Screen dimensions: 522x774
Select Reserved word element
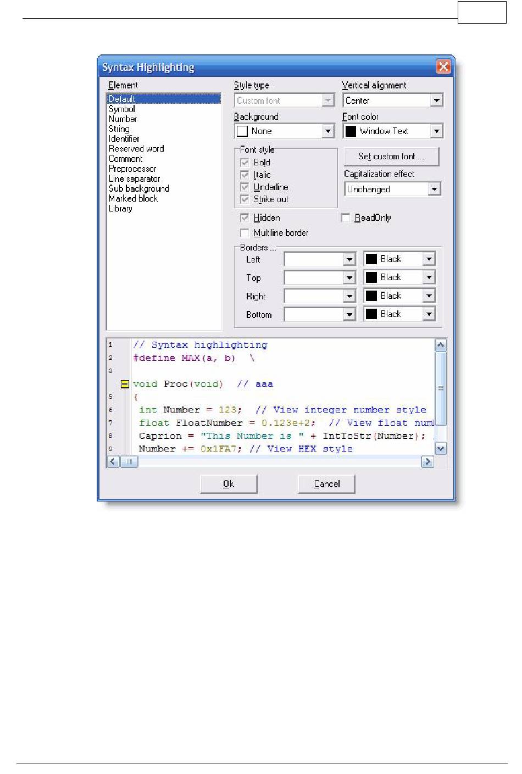tap(136, 148)
